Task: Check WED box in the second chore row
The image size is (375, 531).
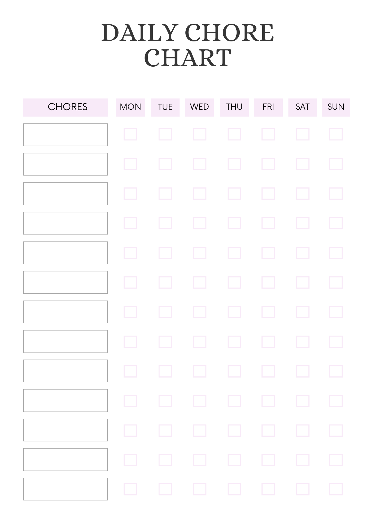Action: pyautogui.click(x=199, y=164)
